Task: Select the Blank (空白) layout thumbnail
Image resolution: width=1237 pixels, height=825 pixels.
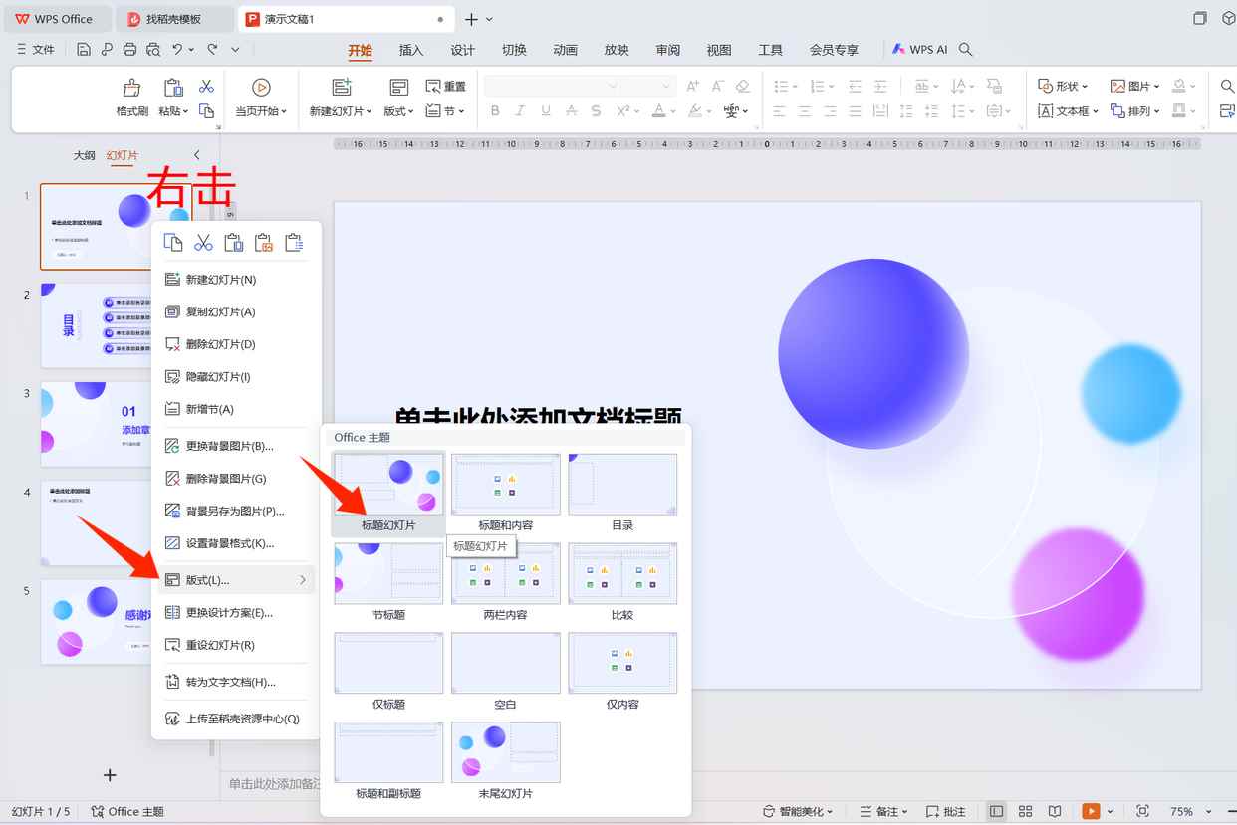Action: point(506,663)
